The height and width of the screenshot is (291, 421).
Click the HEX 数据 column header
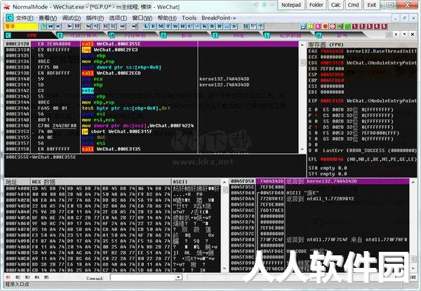click(x=101, y=182)
